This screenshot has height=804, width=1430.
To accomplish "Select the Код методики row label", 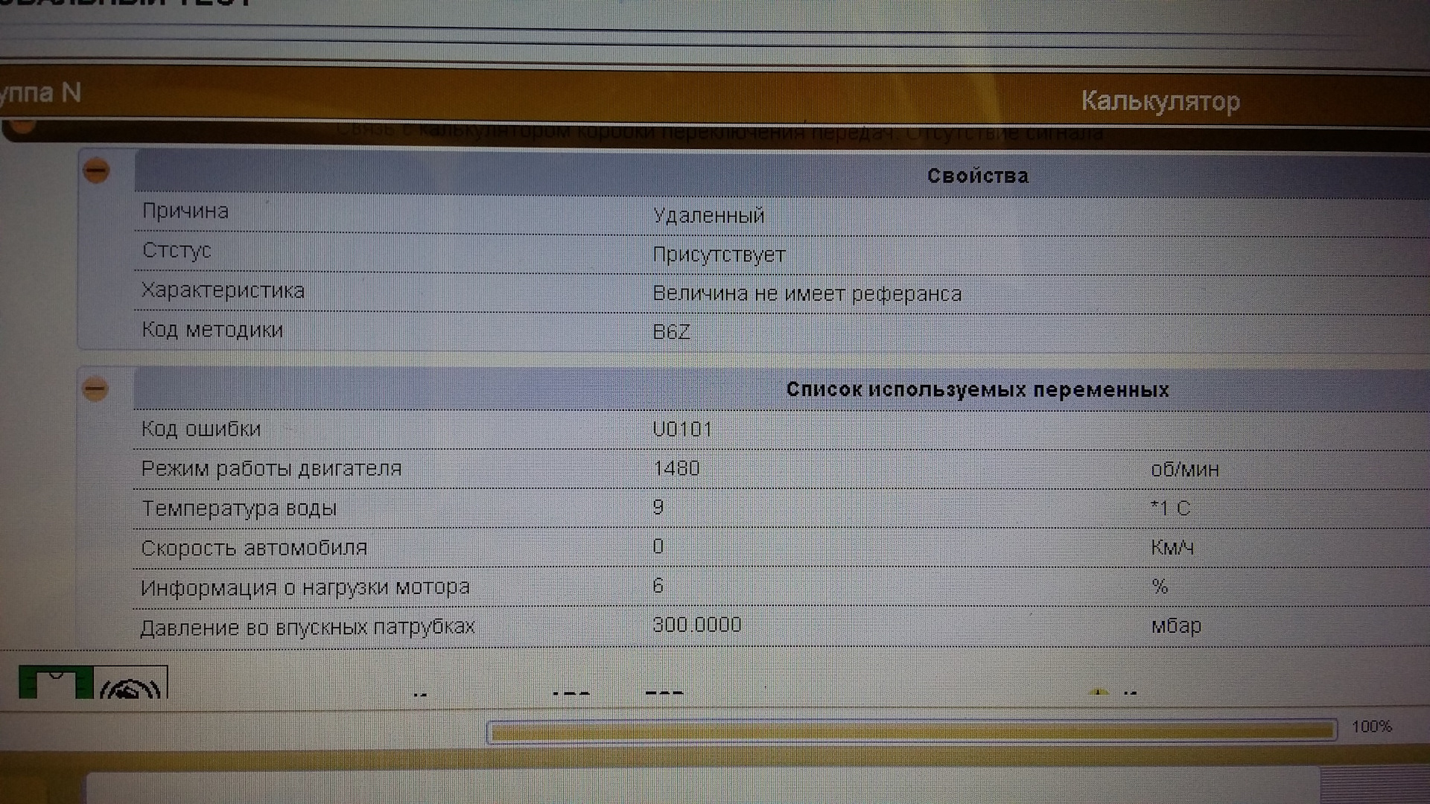I will (212, 329).
